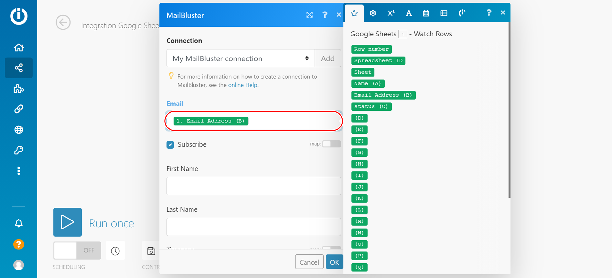Insert Name (A) variable
Screen dimensions: 612x278
pyautogui.click(x=368, y=84)
